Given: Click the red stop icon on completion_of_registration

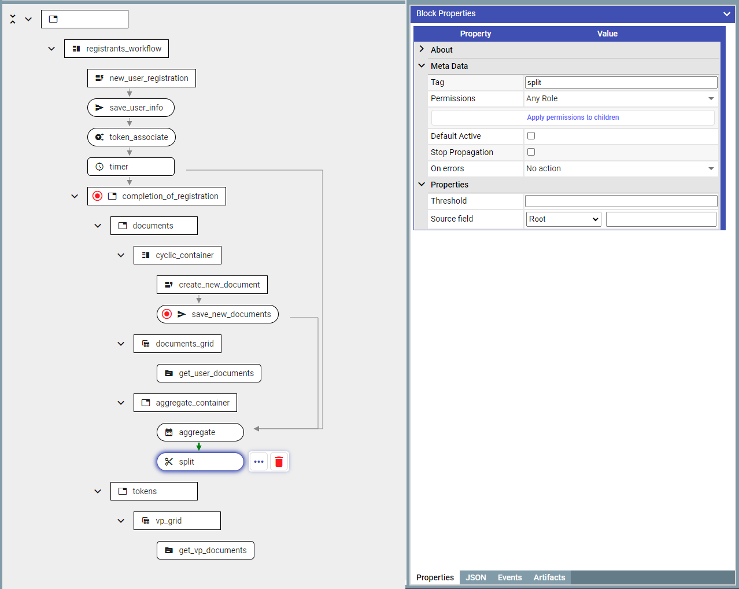Looking at the screenshot, I should pos(98,196).
